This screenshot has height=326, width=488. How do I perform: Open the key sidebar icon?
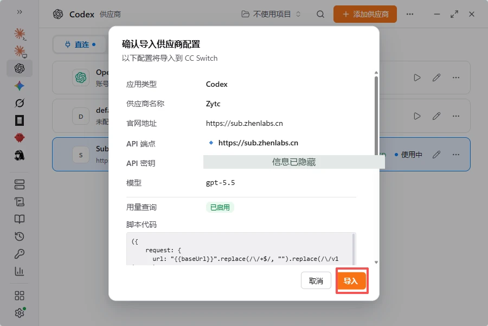(x=20, y=254)
